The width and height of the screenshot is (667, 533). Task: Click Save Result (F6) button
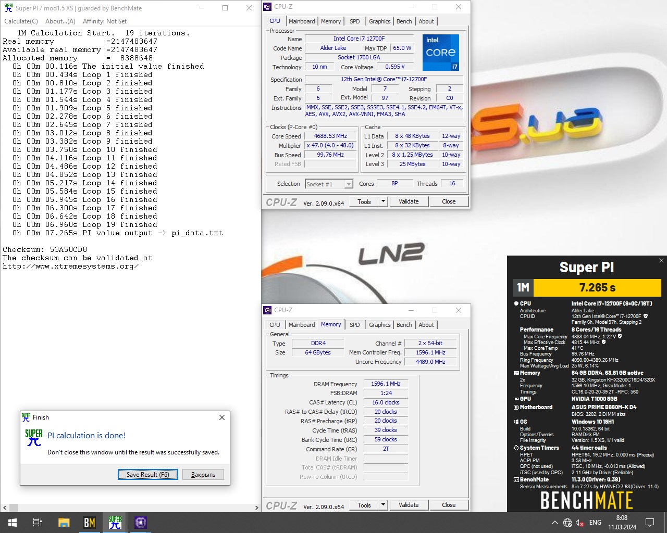pyautogui.click(x=148, y=474)
